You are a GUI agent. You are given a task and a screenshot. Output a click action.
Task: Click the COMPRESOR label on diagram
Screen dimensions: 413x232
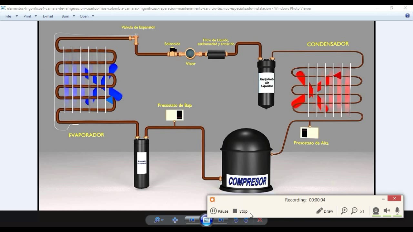point(247,181)
